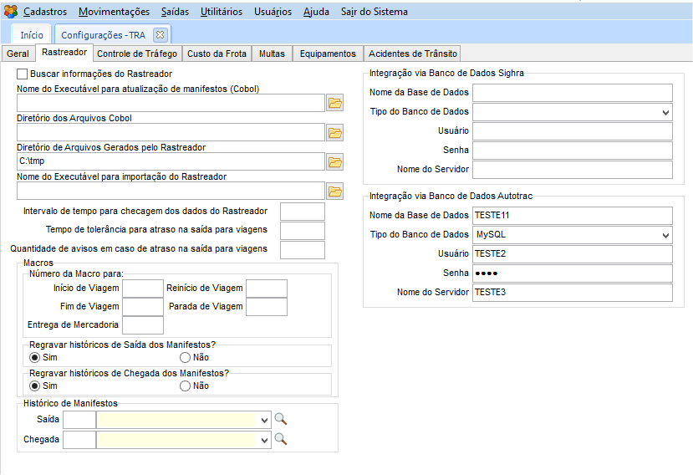
Task: Open the Movimentações menu
Action: pyautogui.click(x=115, y=12)
